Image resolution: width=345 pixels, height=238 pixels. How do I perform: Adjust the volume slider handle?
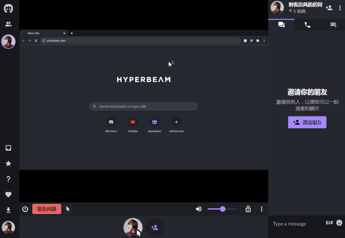coord(223,209)
